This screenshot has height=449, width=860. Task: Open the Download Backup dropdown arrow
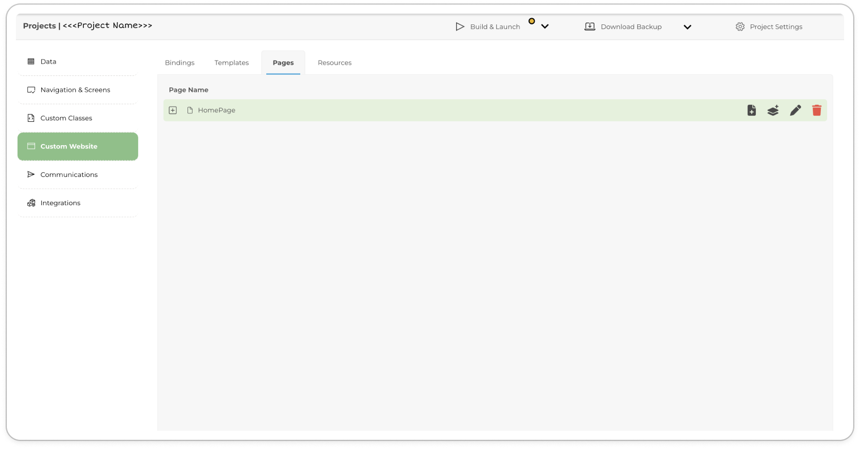tap(687, 27)
